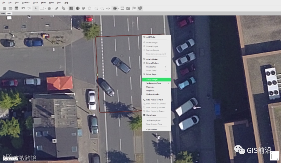Expand the rectangle selection tool dropdown arrow
The width and height of the screenshot is (281, 163).
pyautogui.click(x=45, y=8)
